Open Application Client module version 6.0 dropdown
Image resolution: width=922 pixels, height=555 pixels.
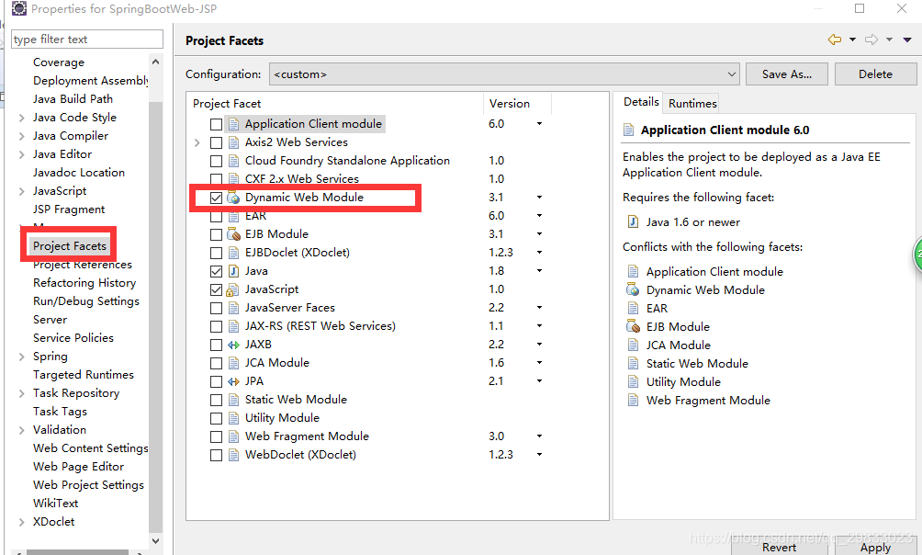pos(539,124)
